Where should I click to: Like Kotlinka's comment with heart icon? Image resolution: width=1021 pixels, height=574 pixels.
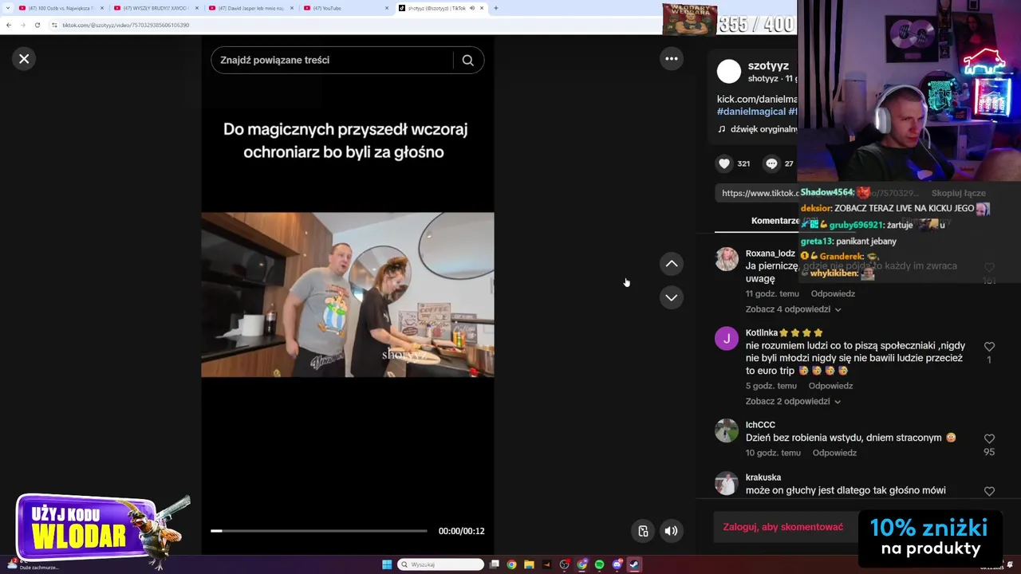pyautogui.click(x=989, y=347)
